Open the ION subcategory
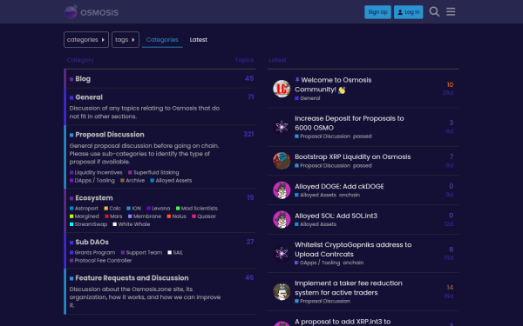The width and height of the screenshot is (523, 326). [133, 209]
